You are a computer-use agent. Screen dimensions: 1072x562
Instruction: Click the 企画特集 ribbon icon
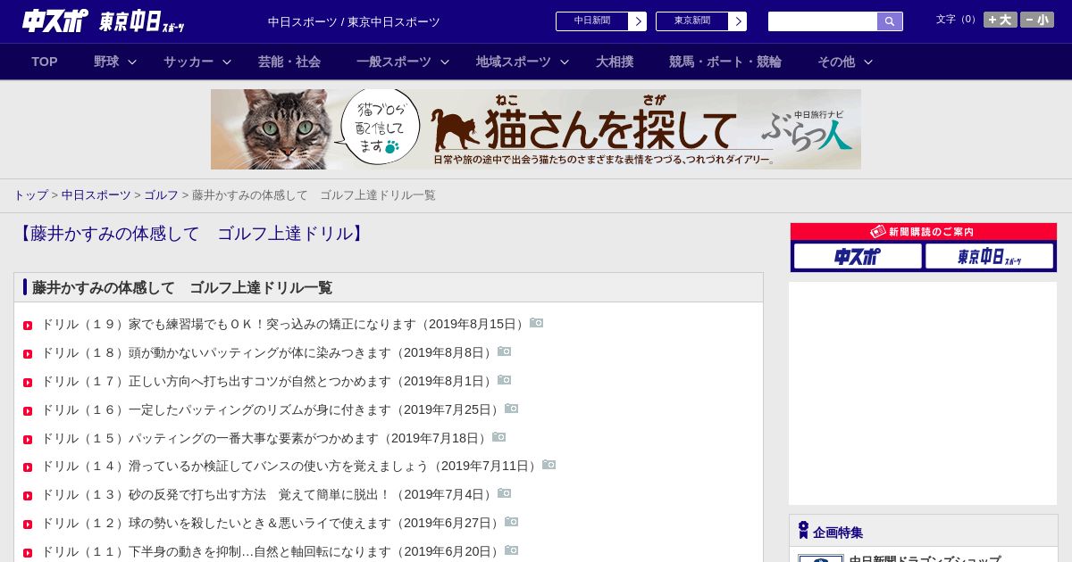click(803, 530)
